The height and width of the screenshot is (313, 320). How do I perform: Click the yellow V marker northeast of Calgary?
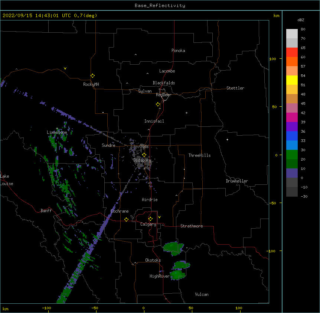click(159, 217)
